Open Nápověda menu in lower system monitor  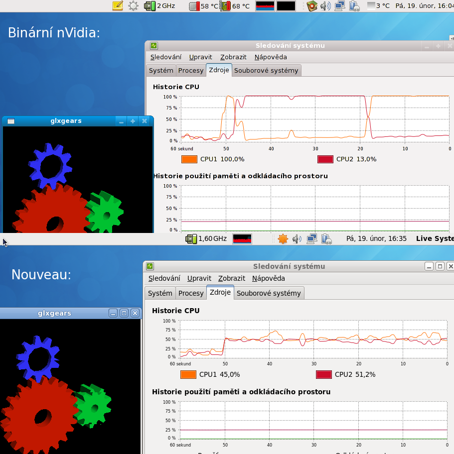coord(269,278)
